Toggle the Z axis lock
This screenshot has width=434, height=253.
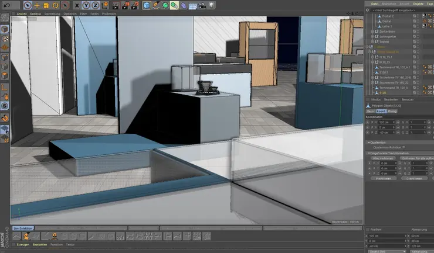coord(96,5)
